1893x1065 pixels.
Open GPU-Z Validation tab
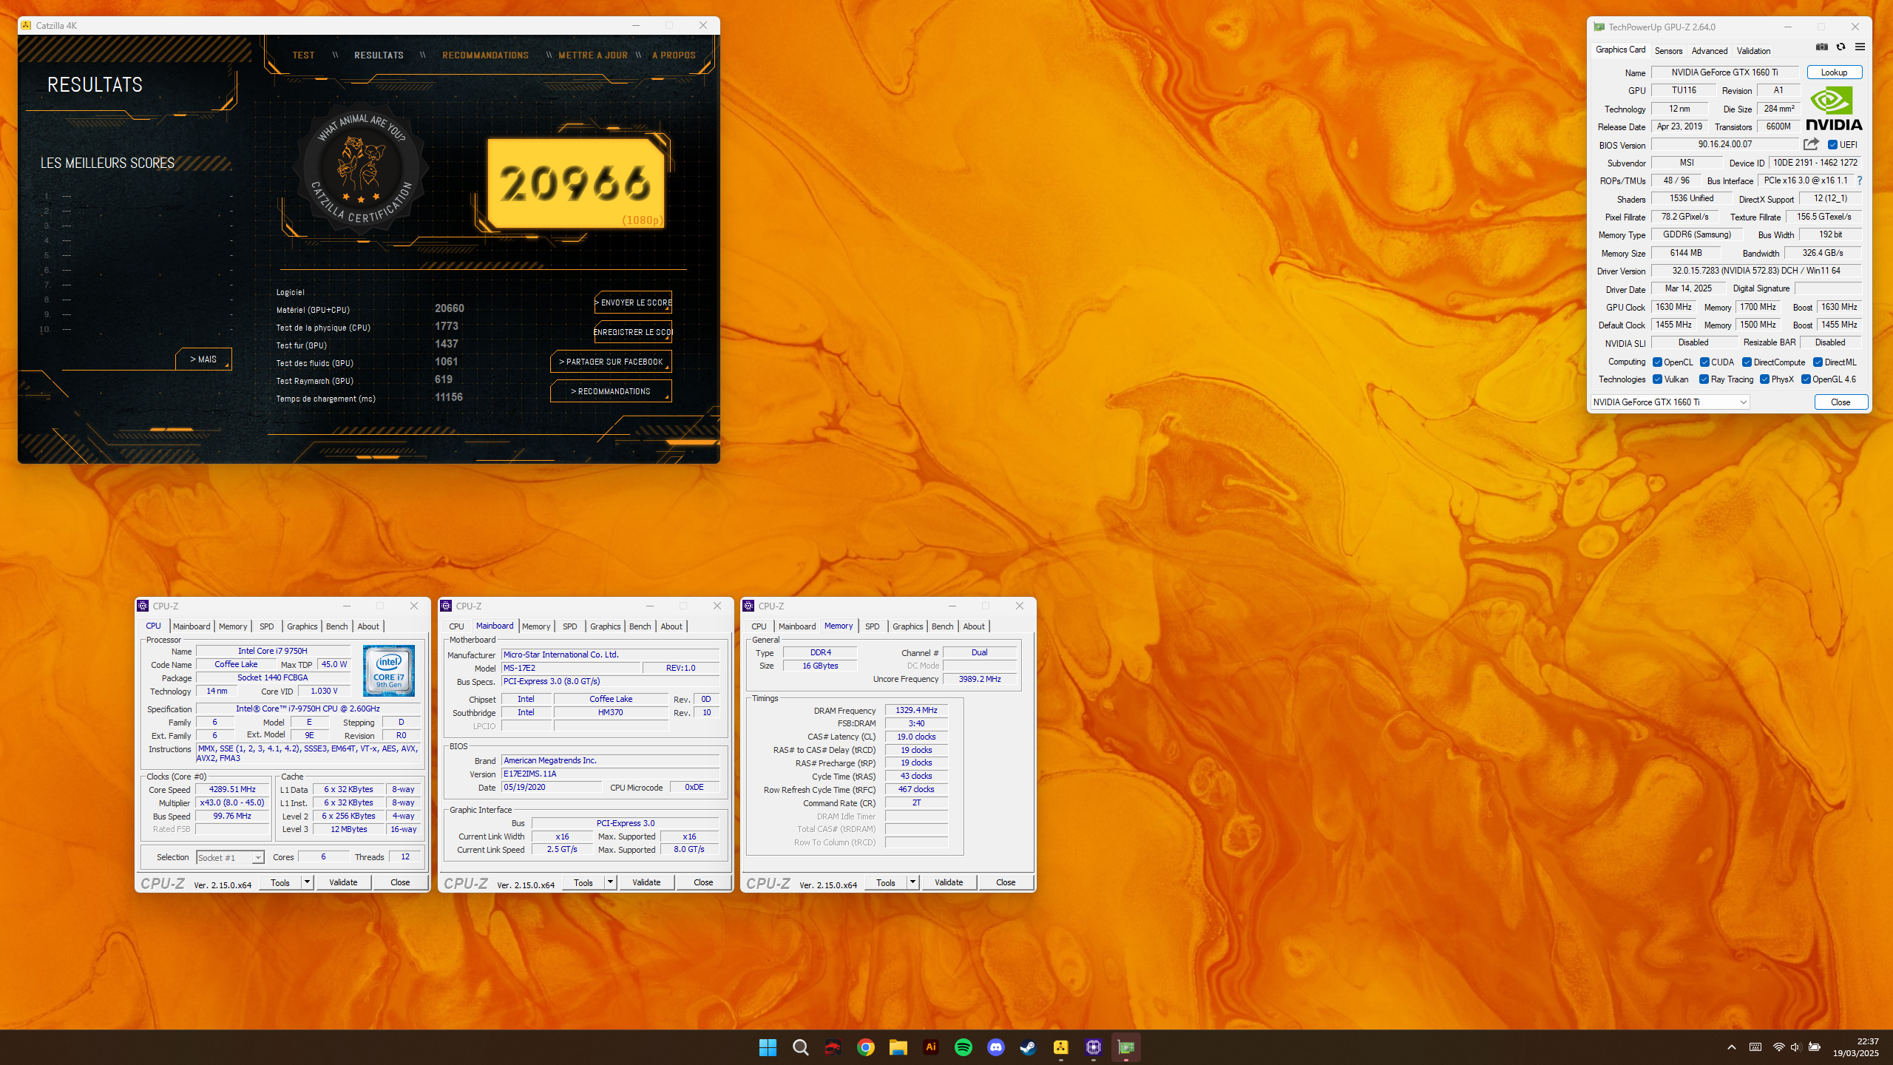(1753, 51)
